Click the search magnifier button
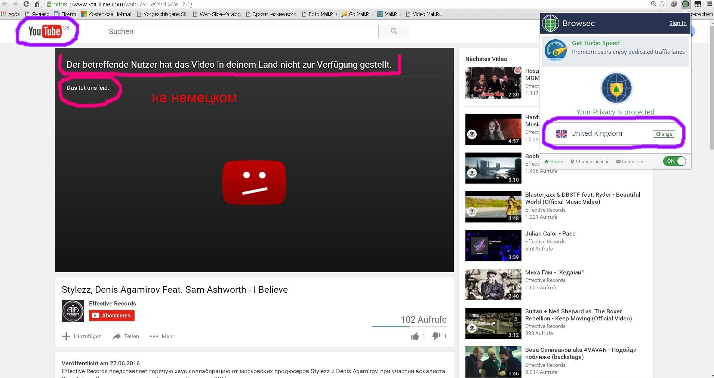The image size is (714, 378). [x=394, y=31]
